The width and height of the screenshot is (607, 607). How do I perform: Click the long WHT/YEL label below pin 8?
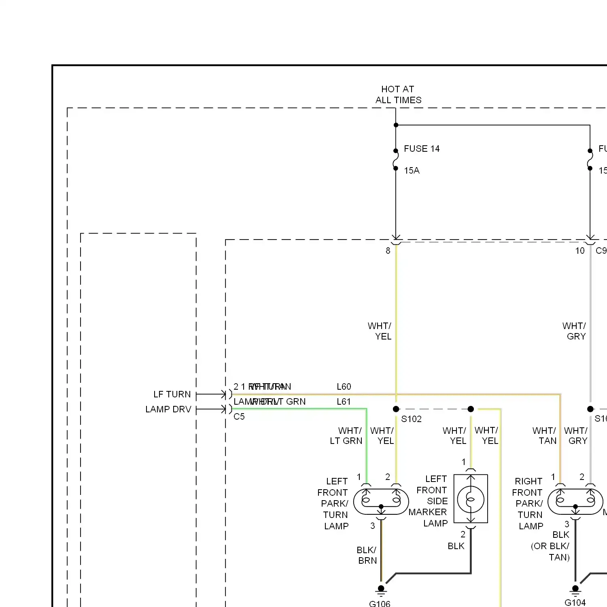coord(380,331)
